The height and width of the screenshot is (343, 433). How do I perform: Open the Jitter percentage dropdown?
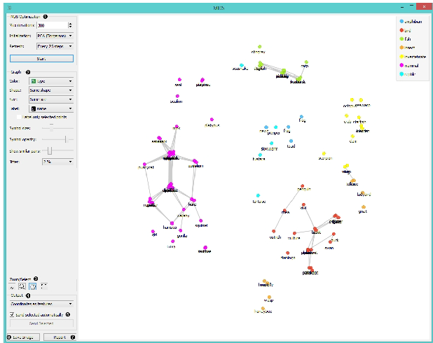tap(57, 162)
